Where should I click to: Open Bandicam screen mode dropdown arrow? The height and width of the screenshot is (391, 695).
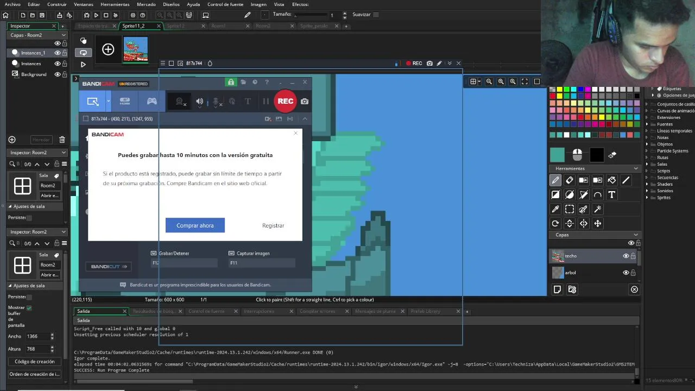pos(108,101)
